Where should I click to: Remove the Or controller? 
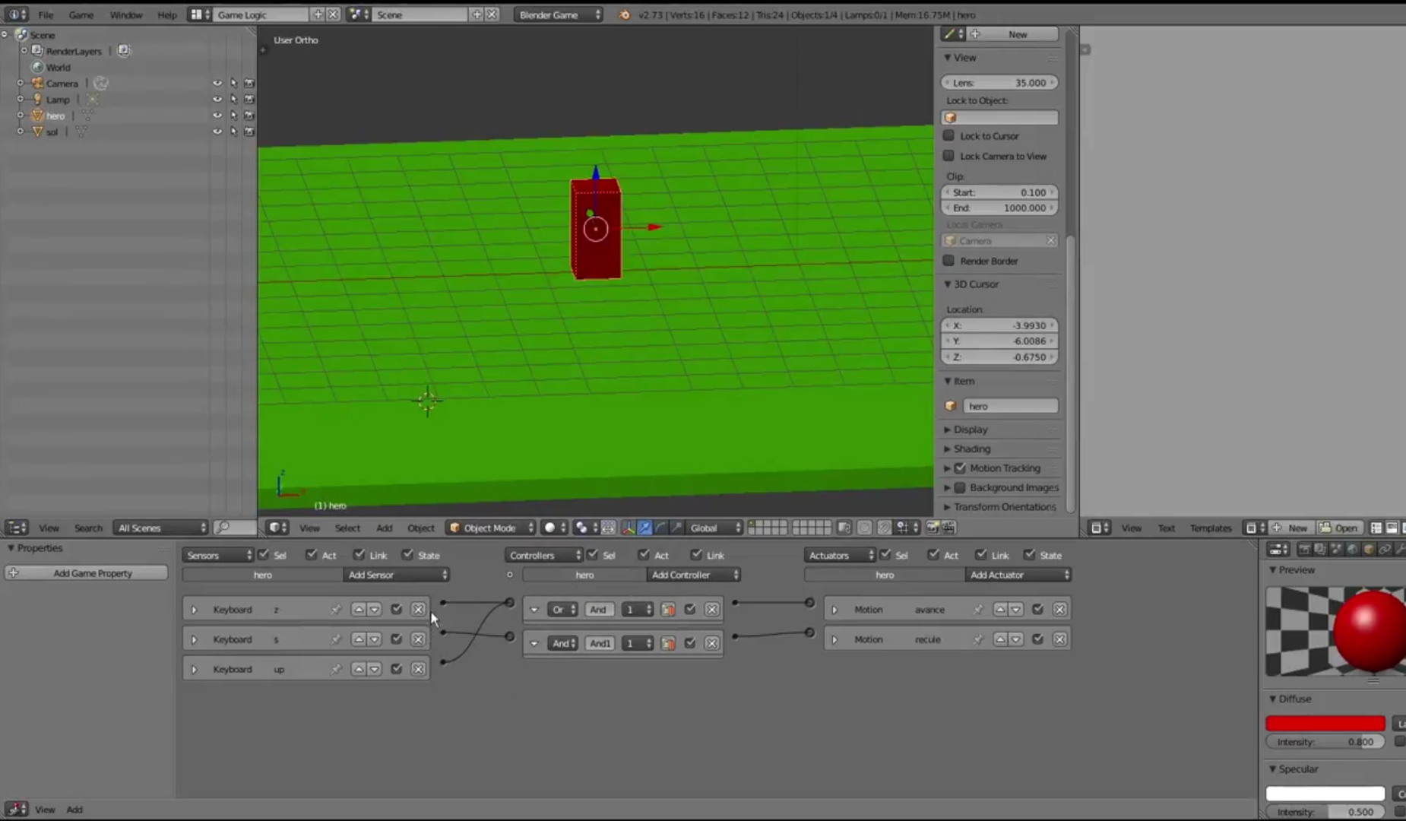click(x=711, y=610)
